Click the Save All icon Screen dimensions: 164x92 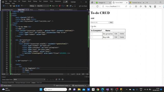point(19,6)
